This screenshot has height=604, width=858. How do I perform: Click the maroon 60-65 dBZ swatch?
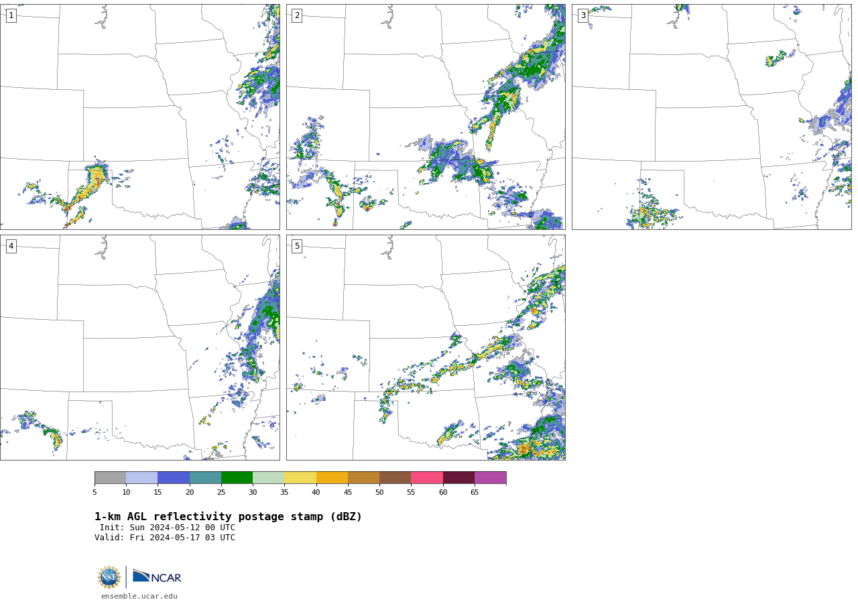458,478
